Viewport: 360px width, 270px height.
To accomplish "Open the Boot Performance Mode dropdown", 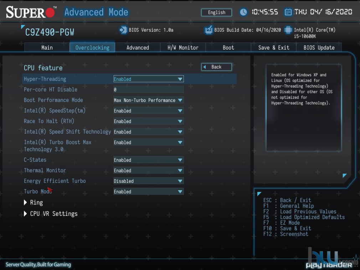I will pyautogui.click(x=149, y=100).
